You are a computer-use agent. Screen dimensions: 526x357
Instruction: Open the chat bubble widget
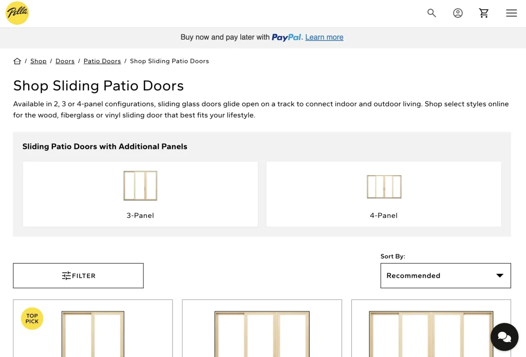pyautogui.click(x=504, y=336)
